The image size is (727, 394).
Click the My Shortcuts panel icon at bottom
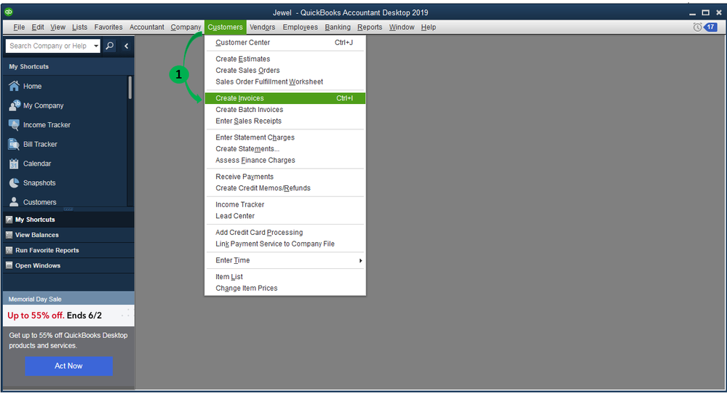[9, 220]
